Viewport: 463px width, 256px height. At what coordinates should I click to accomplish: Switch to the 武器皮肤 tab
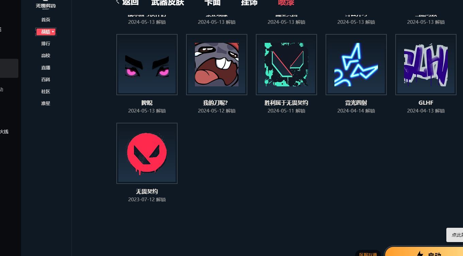pos(168,3)
